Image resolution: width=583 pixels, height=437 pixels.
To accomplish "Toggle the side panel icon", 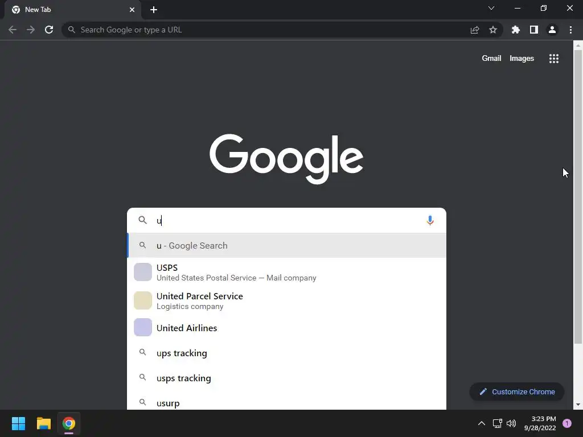I will [x=534, y=30].
